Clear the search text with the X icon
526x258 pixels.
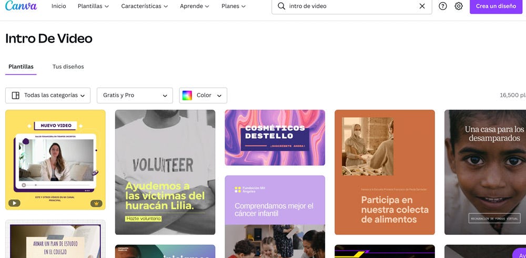pyautogui.click(x=422, y=6)
